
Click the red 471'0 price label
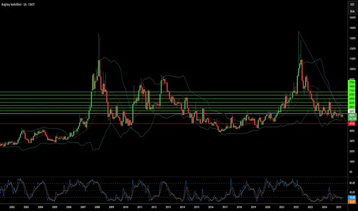click(351, 124)
